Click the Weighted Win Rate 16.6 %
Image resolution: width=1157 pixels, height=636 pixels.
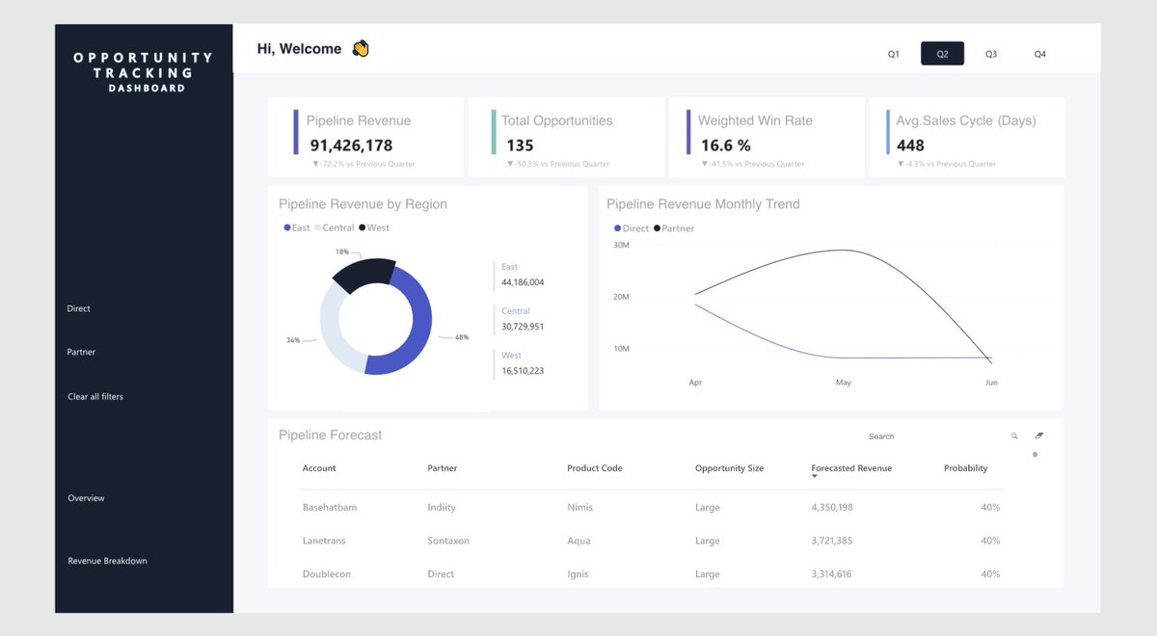(726, 146)
